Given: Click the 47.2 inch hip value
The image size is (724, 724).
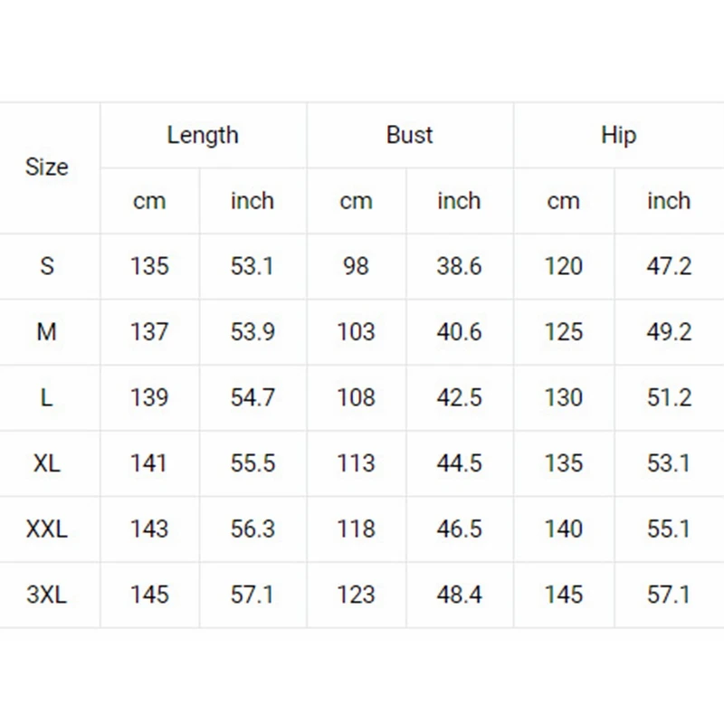Looking at the screenshot, I should [x=669, y=266].
